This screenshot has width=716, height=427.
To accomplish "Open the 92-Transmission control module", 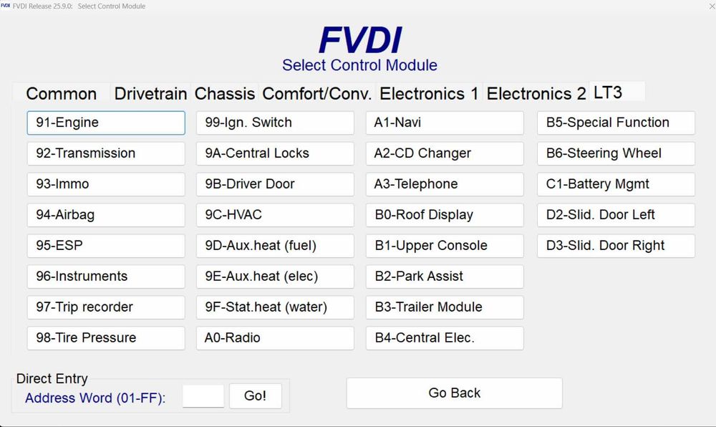I will pos(106,153).
